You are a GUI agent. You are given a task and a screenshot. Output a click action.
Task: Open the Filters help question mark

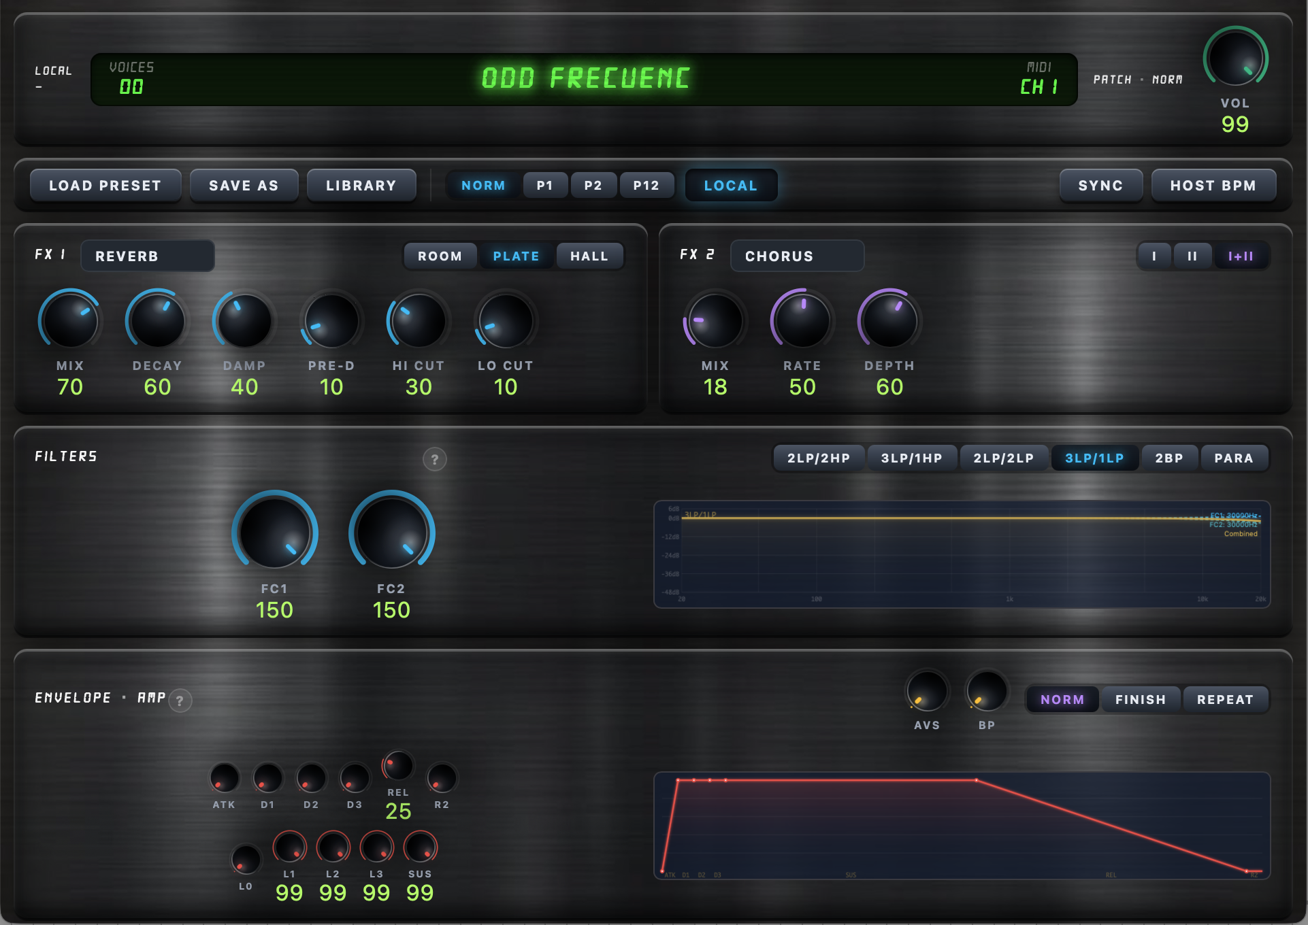pyautogui.click(x=435, y=460)
